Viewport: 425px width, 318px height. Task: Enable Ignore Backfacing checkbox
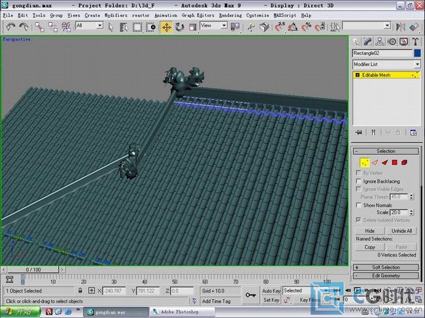tap(358, 181)
